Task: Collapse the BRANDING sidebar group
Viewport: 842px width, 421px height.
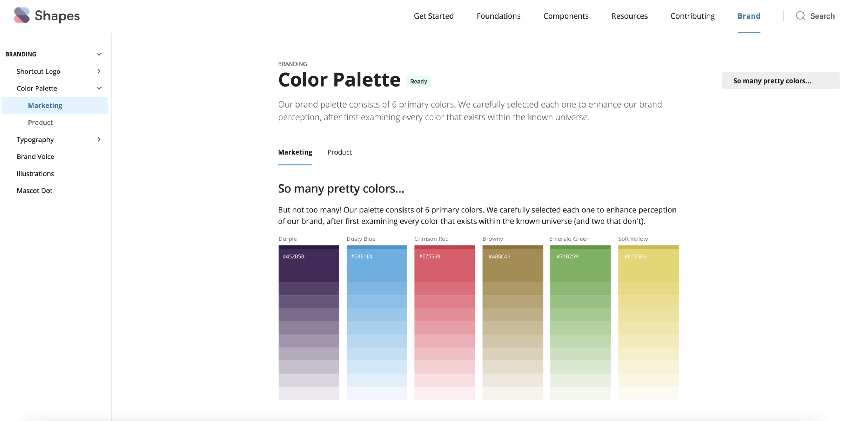Action: (99, 54)
